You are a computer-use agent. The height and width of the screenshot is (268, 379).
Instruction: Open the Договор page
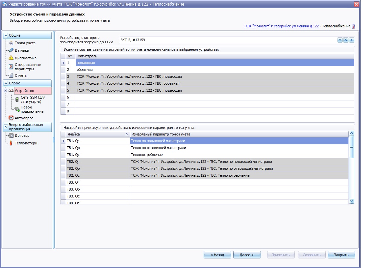(22, 135)
